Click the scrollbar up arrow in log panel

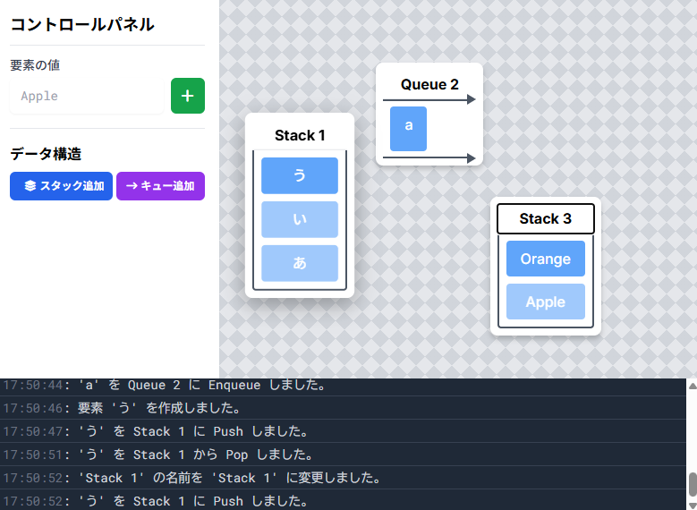pos(693,386)
